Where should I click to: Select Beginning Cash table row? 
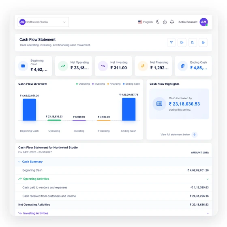(x=113, y=170)
